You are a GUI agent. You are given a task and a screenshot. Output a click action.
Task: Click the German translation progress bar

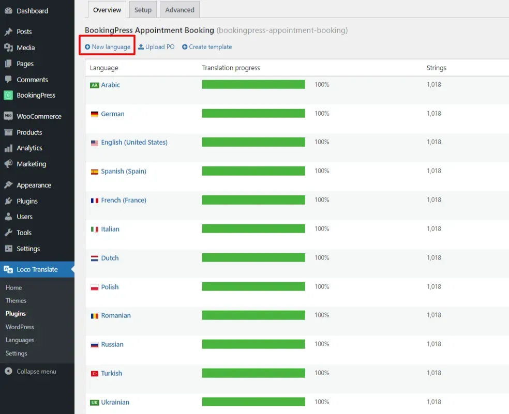click(x=253, y=113)
